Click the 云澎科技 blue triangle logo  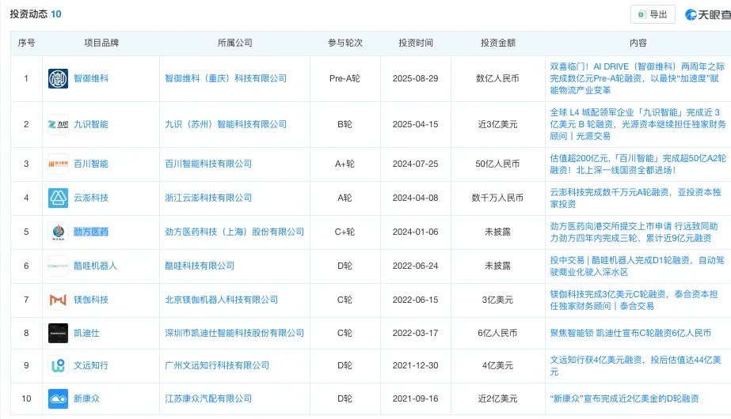tap(58, 198)
